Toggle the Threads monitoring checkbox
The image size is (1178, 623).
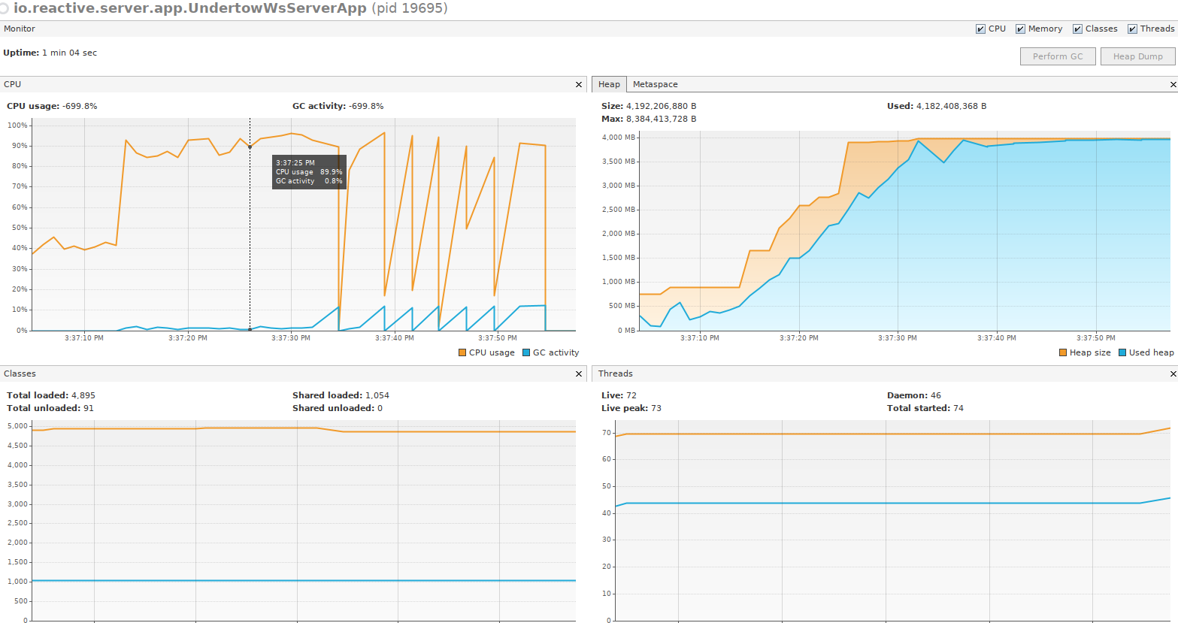[1132, 29]
